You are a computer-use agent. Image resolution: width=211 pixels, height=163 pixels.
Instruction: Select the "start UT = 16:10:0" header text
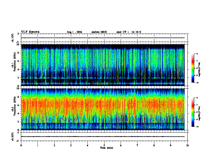coord(129,32)
